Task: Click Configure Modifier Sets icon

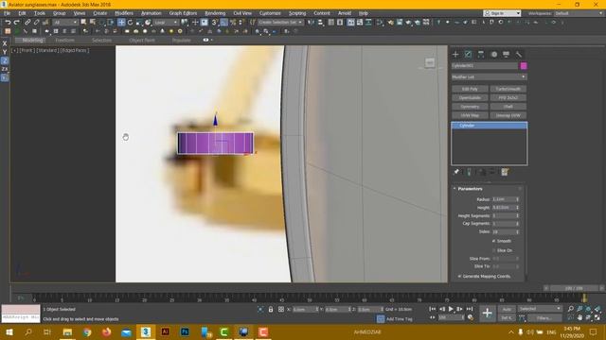Action: tap(505, 172)
